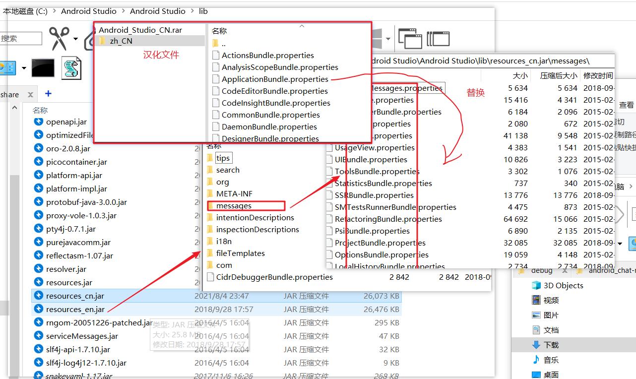Select resources_cn.jar file
This screenshot has height=379, width=636.
tap(216, 296)
